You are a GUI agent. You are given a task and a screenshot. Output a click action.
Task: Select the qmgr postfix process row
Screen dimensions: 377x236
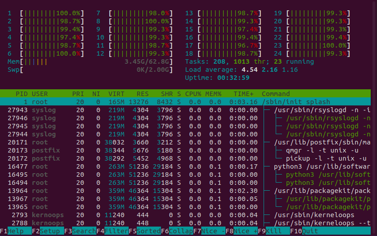(x=188, y=150)
